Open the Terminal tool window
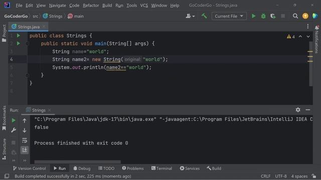This screenshot has width=321, height=180. [162, 168]
